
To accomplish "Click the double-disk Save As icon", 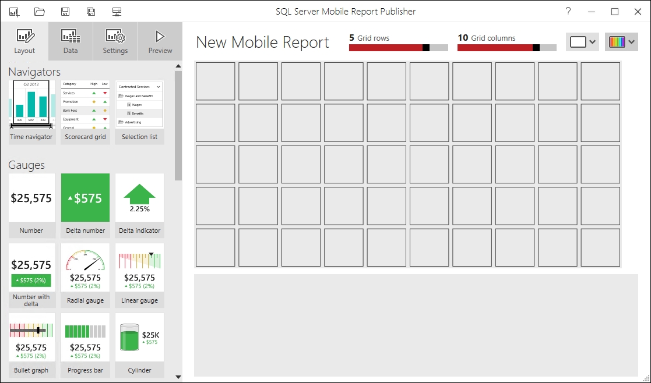I will [x=91, y=12].
